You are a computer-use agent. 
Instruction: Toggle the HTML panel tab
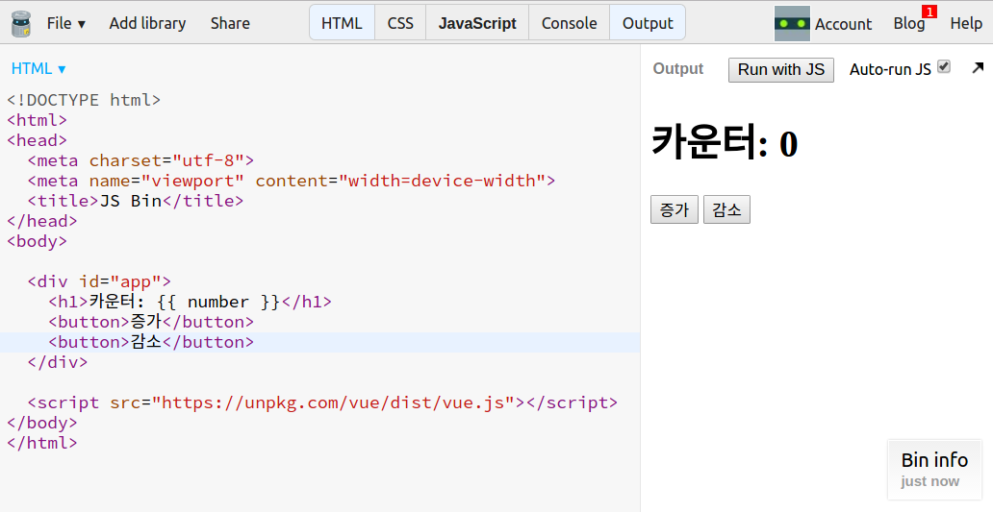[342, 23]
